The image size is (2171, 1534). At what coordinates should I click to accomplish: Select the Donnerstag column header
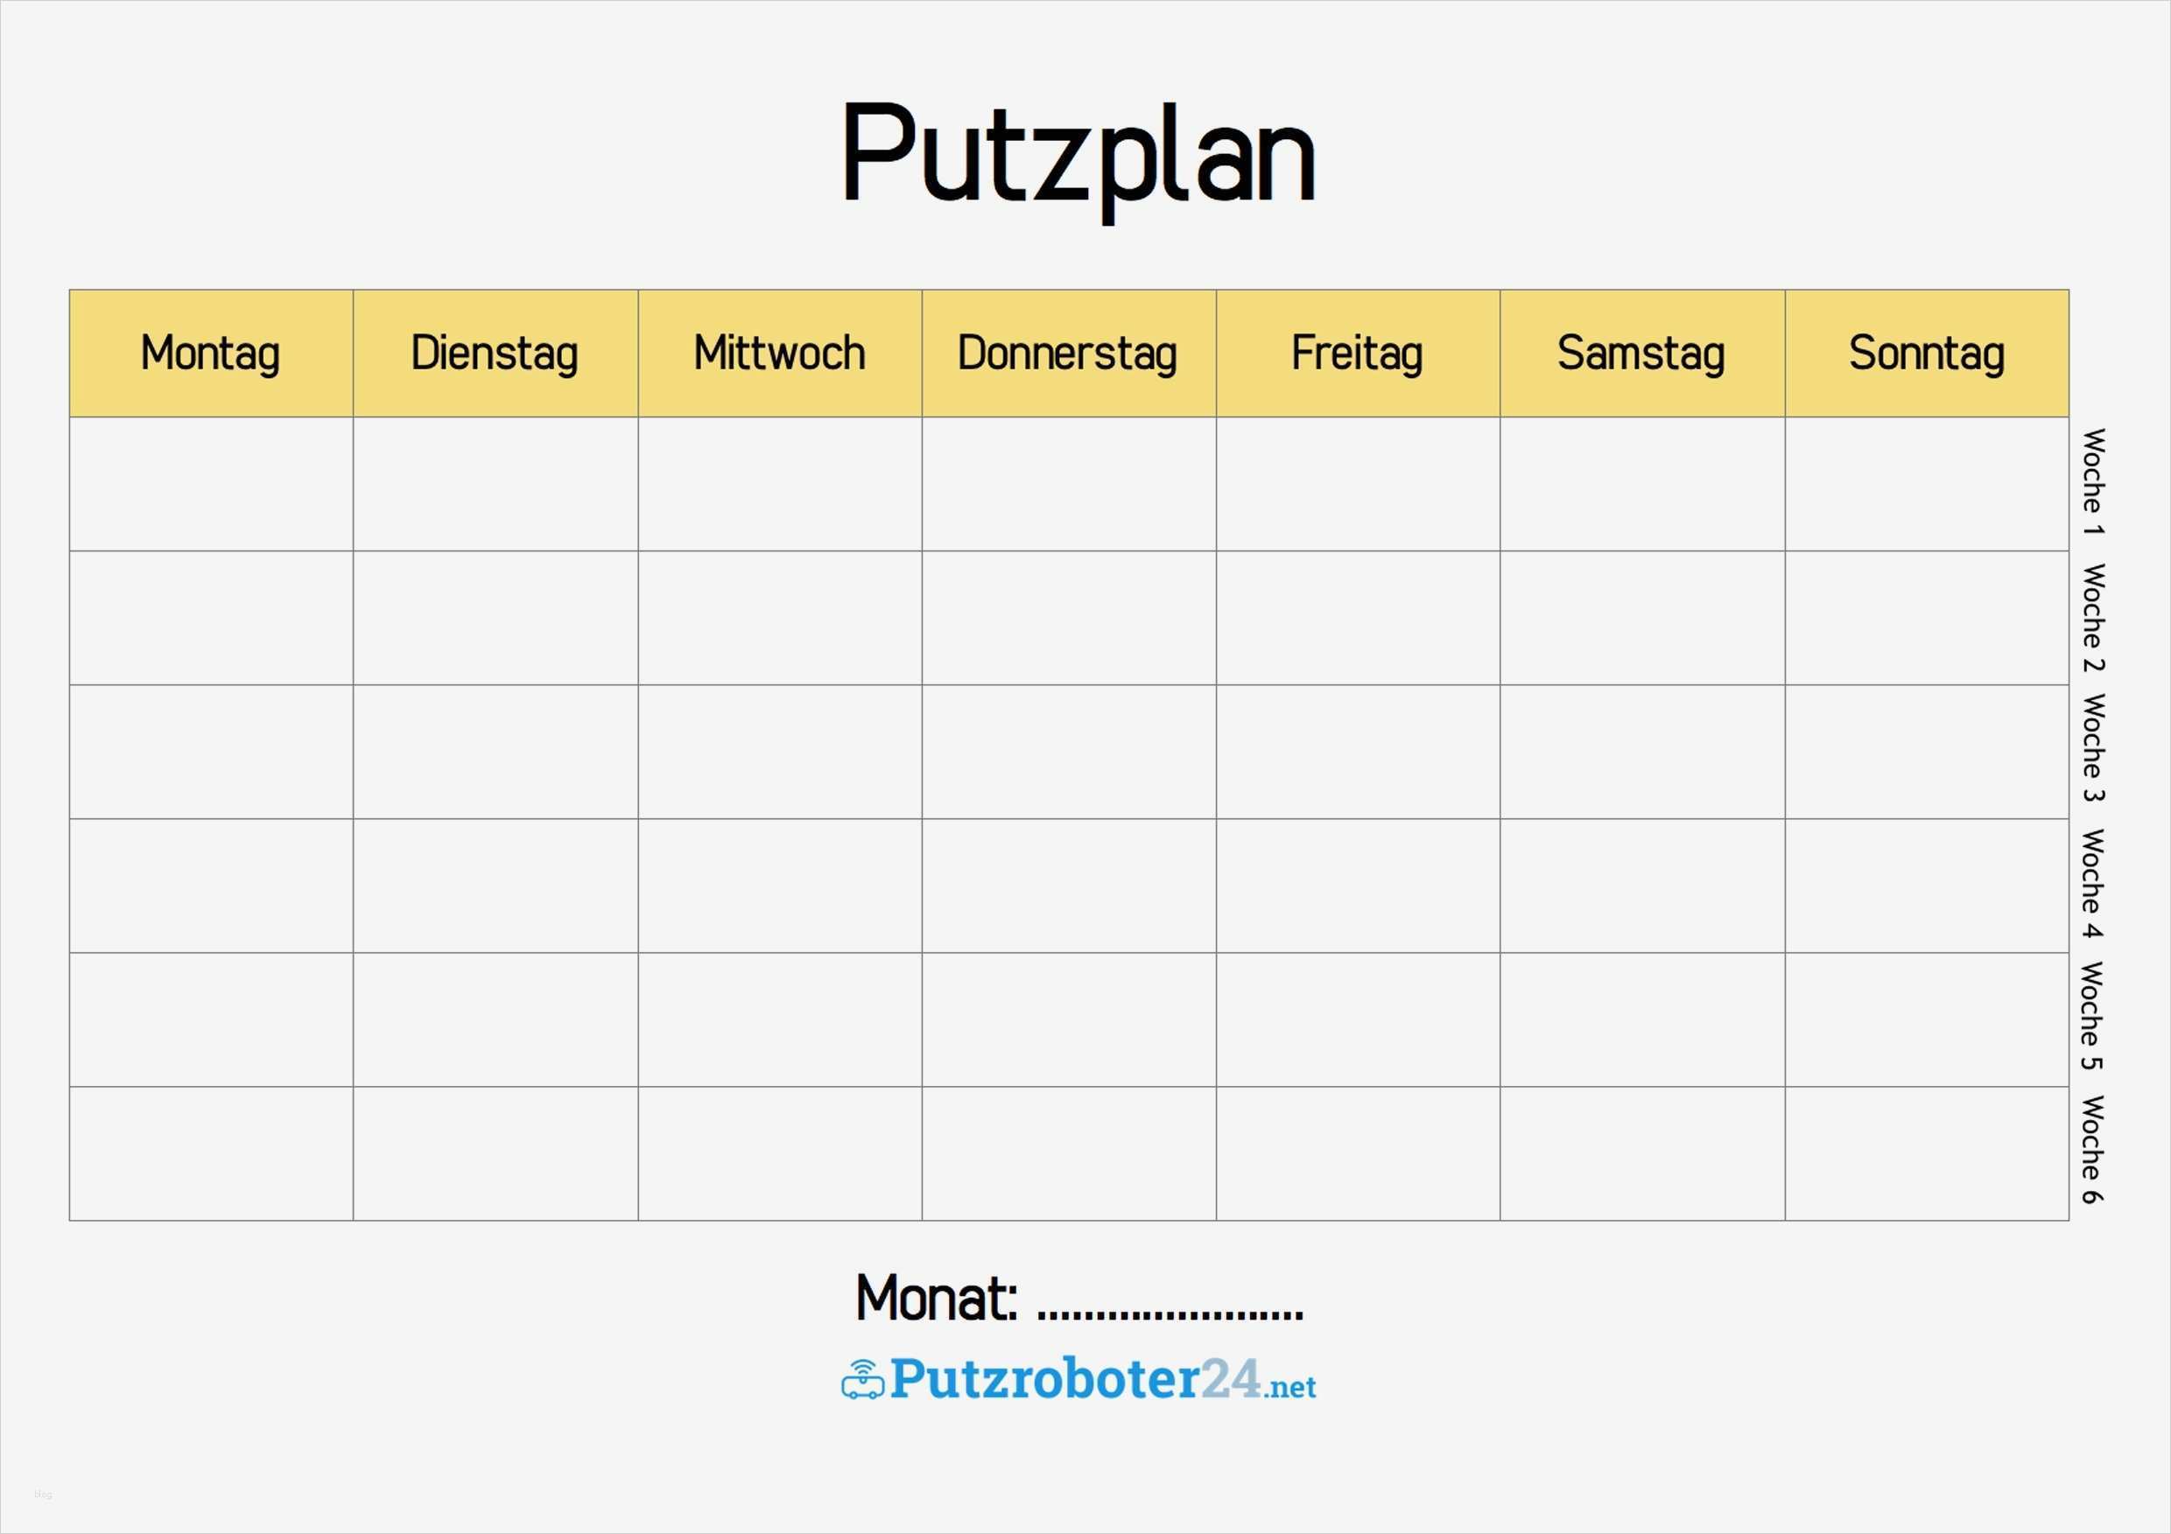1069,354
